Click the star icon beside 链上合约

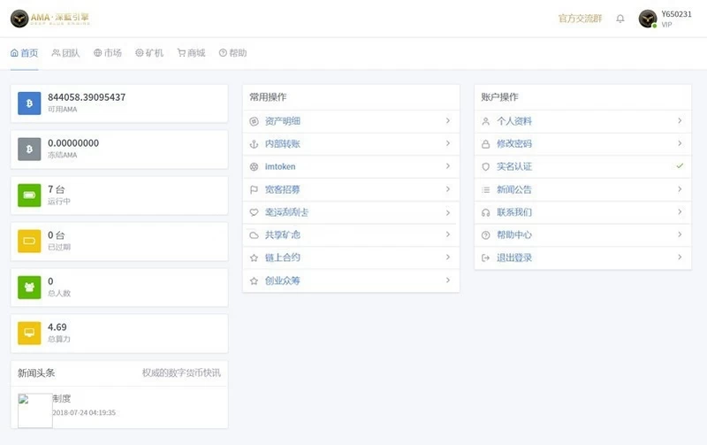click(254, 257)
